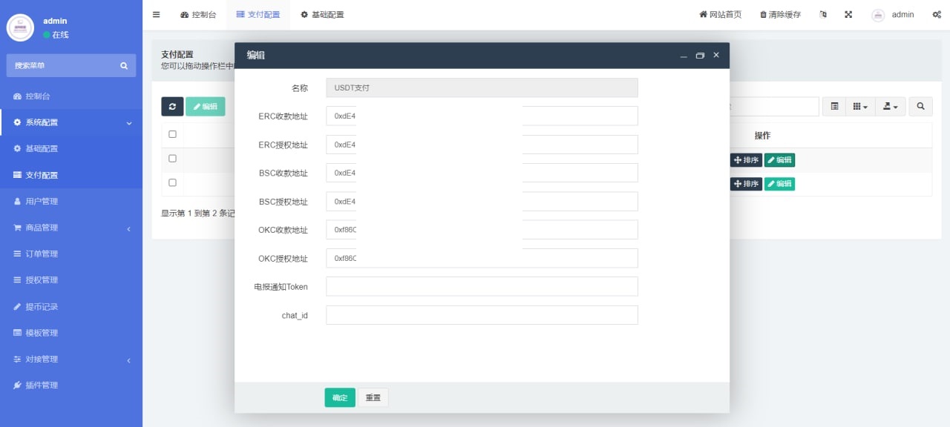The width and height of the screenshot is (950, 427).
Task: Open the search icon on the table toolbar
Action: [x=920, y=106]
